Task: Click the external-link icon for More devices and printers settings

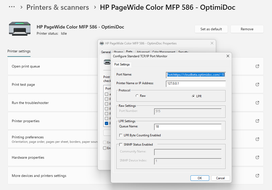Action: point(257,176)
